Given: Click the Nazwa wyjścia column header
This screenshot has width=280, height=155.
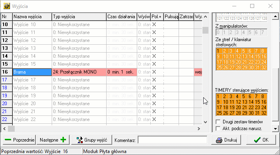Looking at the screenshot, I should click(x=32, y=17).
